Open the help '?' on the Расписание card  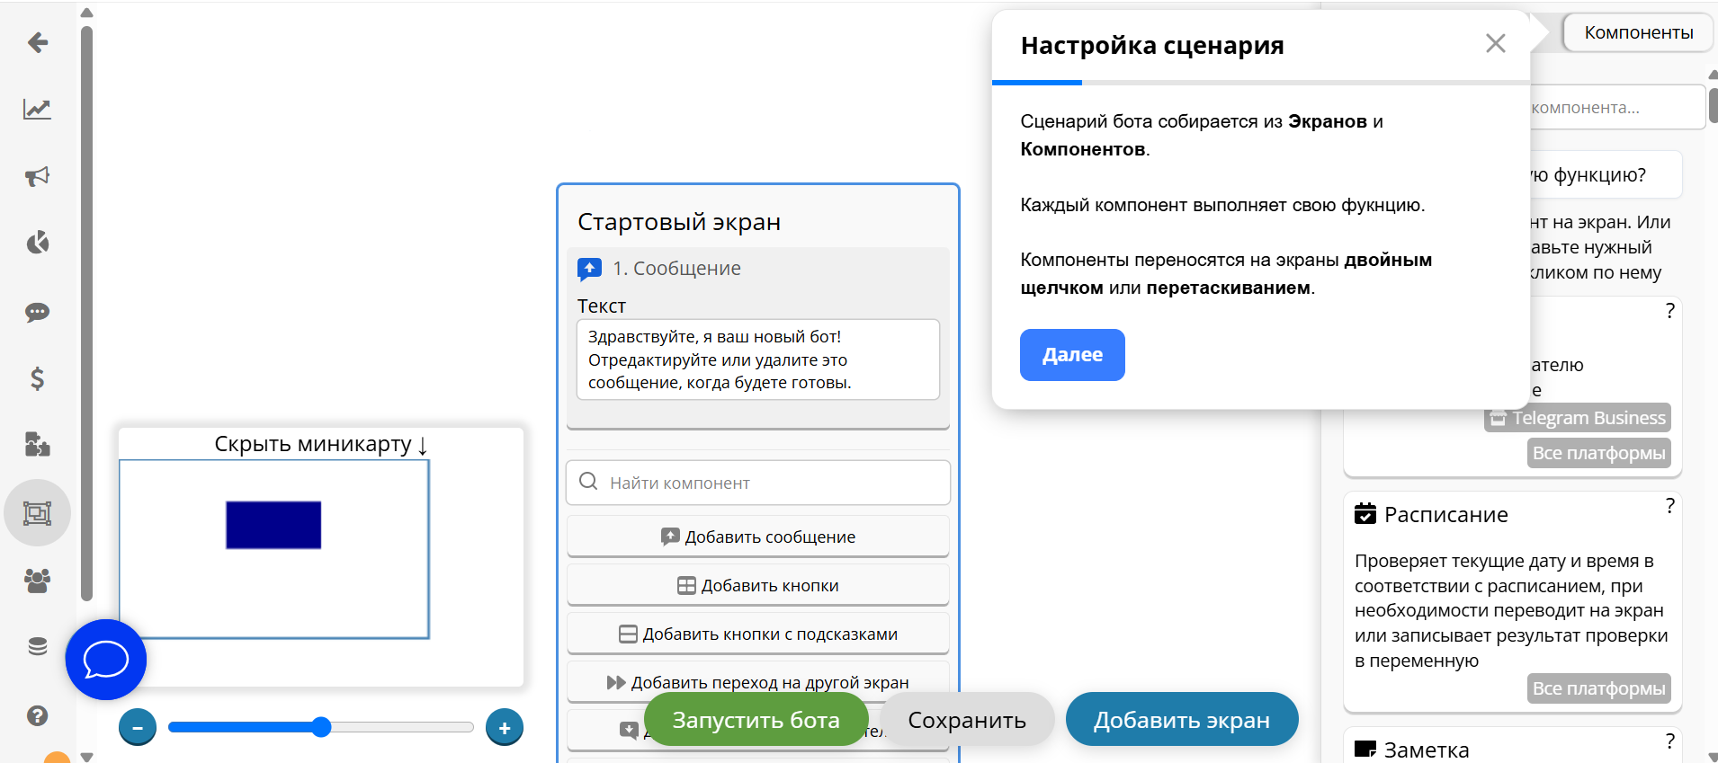point(1669,506)
